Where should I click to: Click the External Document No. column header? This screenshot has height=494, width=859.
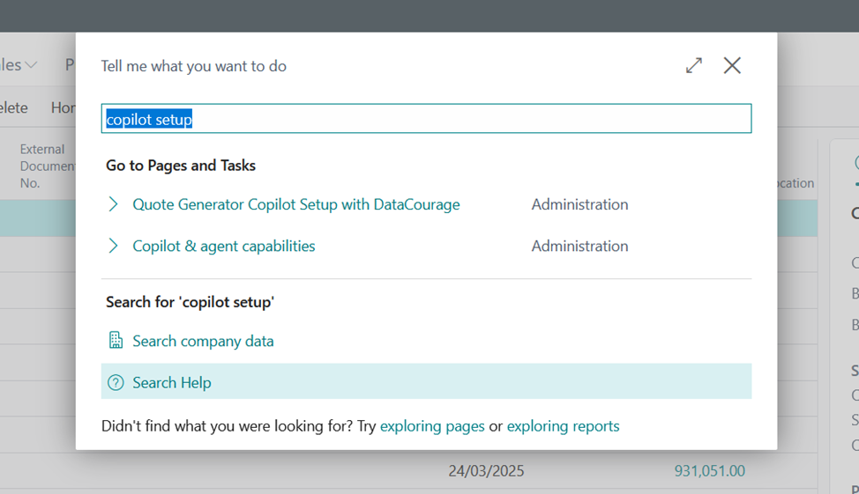pyautogui.click(x=44, y=166)
